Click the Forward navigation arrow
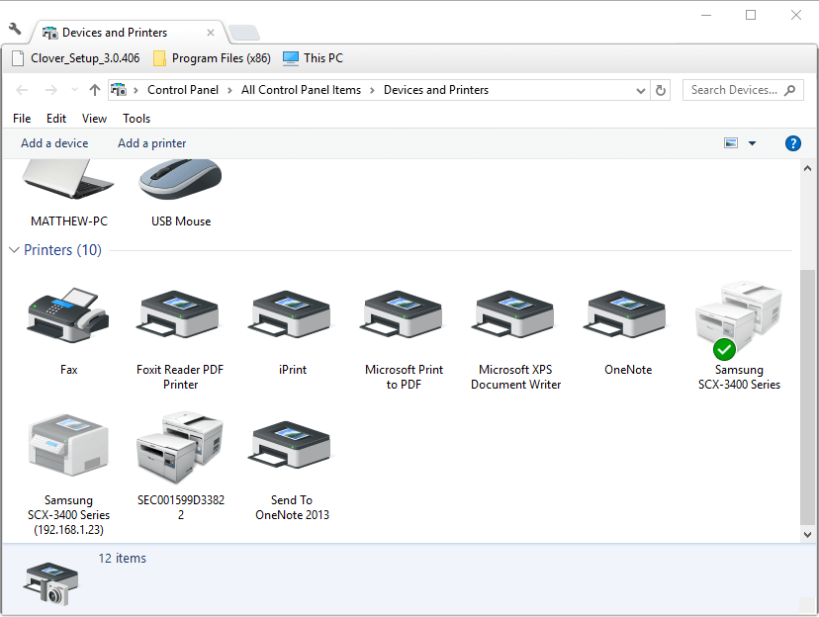819x617 pixels. (x=50, y=90)
